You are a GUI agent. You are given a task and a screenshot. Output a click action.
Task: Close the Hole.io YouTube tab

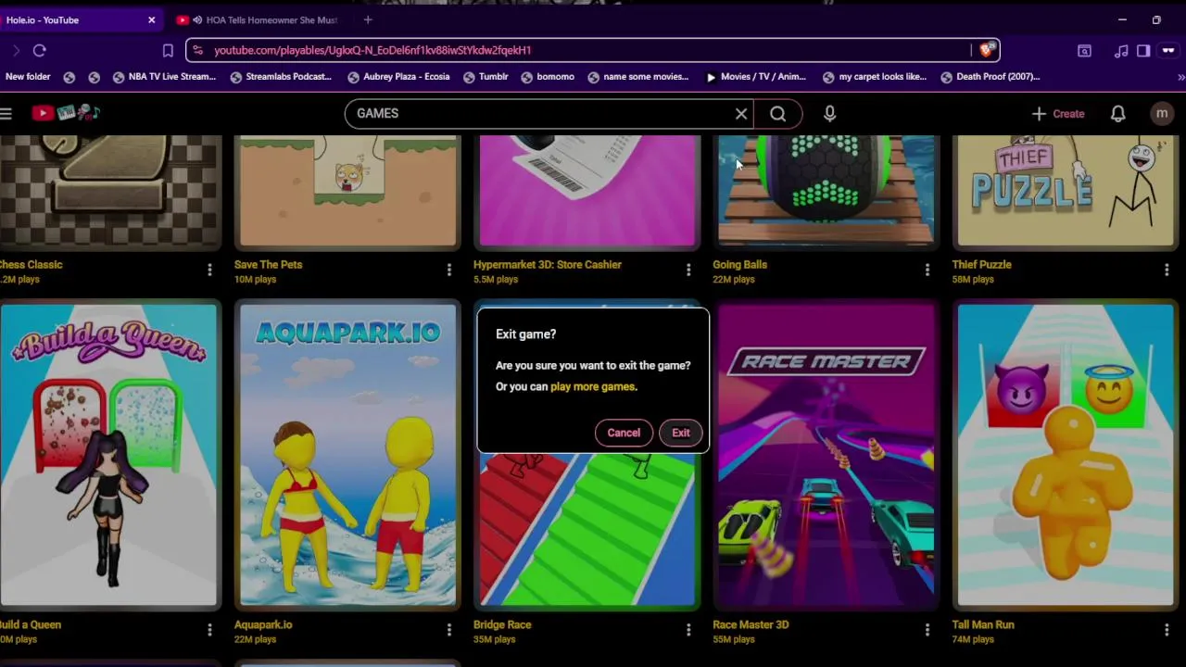click(152, 19)
